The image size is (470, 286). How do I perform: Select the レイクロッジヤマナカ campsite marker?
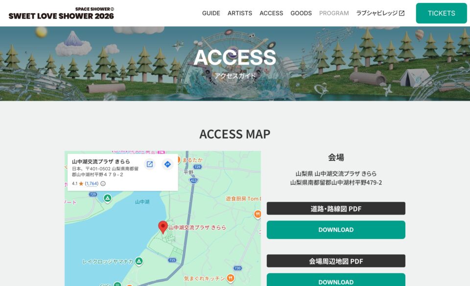[x=139, y=262]
